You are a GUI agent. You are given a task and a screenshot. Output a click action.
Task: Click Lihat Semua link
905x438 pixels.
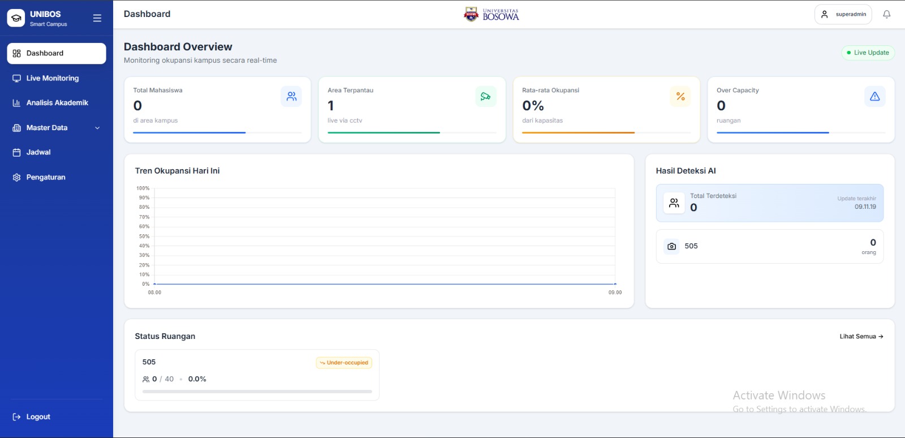861,336
